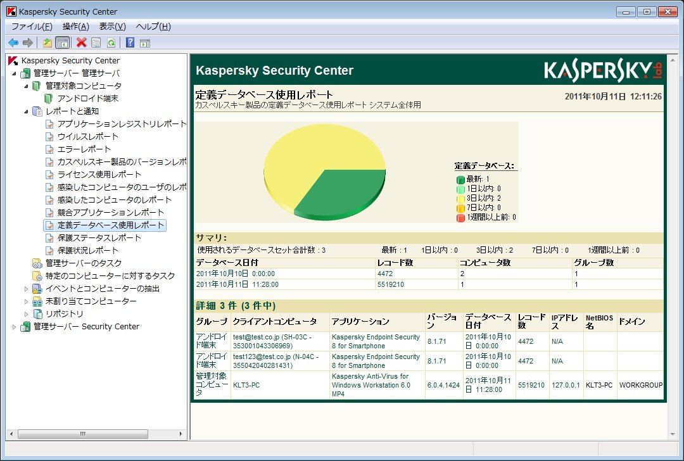Expand the イベントとコンピューターの抽出 node
684x461 pixels.
26,289
